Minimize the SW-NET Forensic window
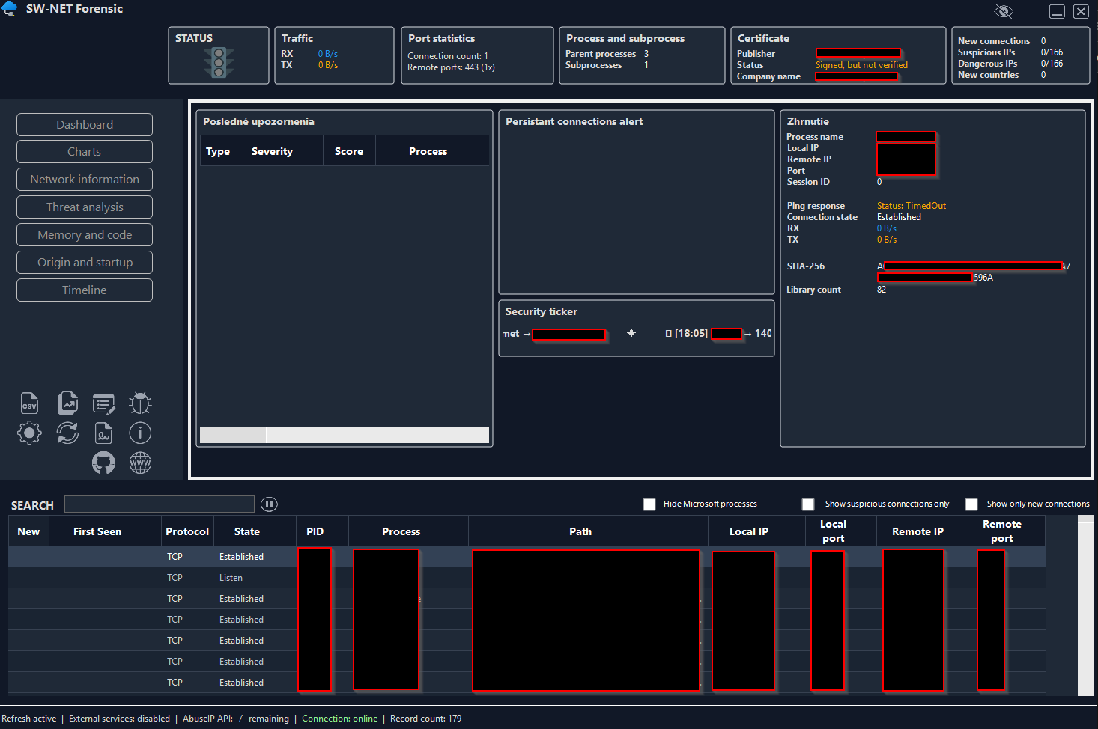Viewport: 1098px width, 729px height. [x=1057, y=11]
